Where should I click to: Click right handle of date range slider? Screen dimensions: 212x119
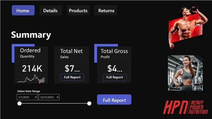pos(89,103)
